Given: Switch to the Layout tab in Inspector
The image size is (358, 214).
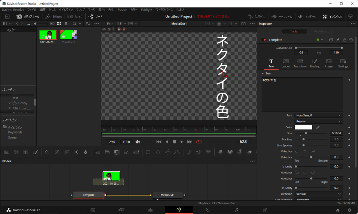Looking at the screenshot, I should [285, 64].
